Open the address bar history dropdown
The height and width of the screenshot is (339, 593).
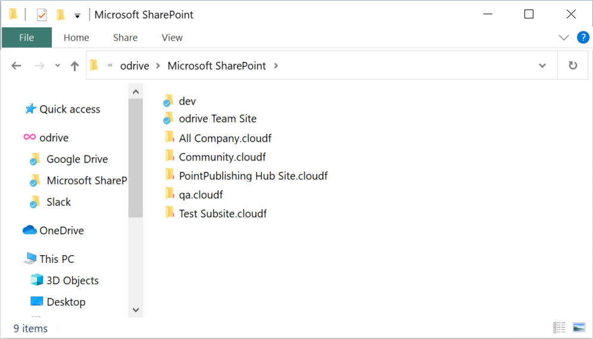(542, 66)
